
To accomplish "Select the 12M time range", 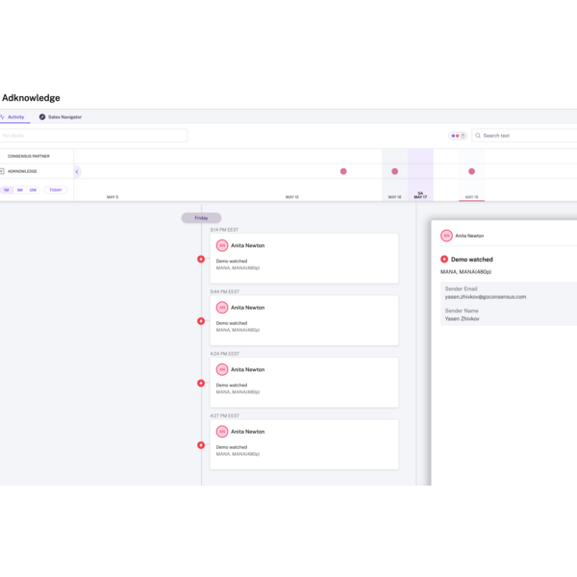I will pos(33,189).
